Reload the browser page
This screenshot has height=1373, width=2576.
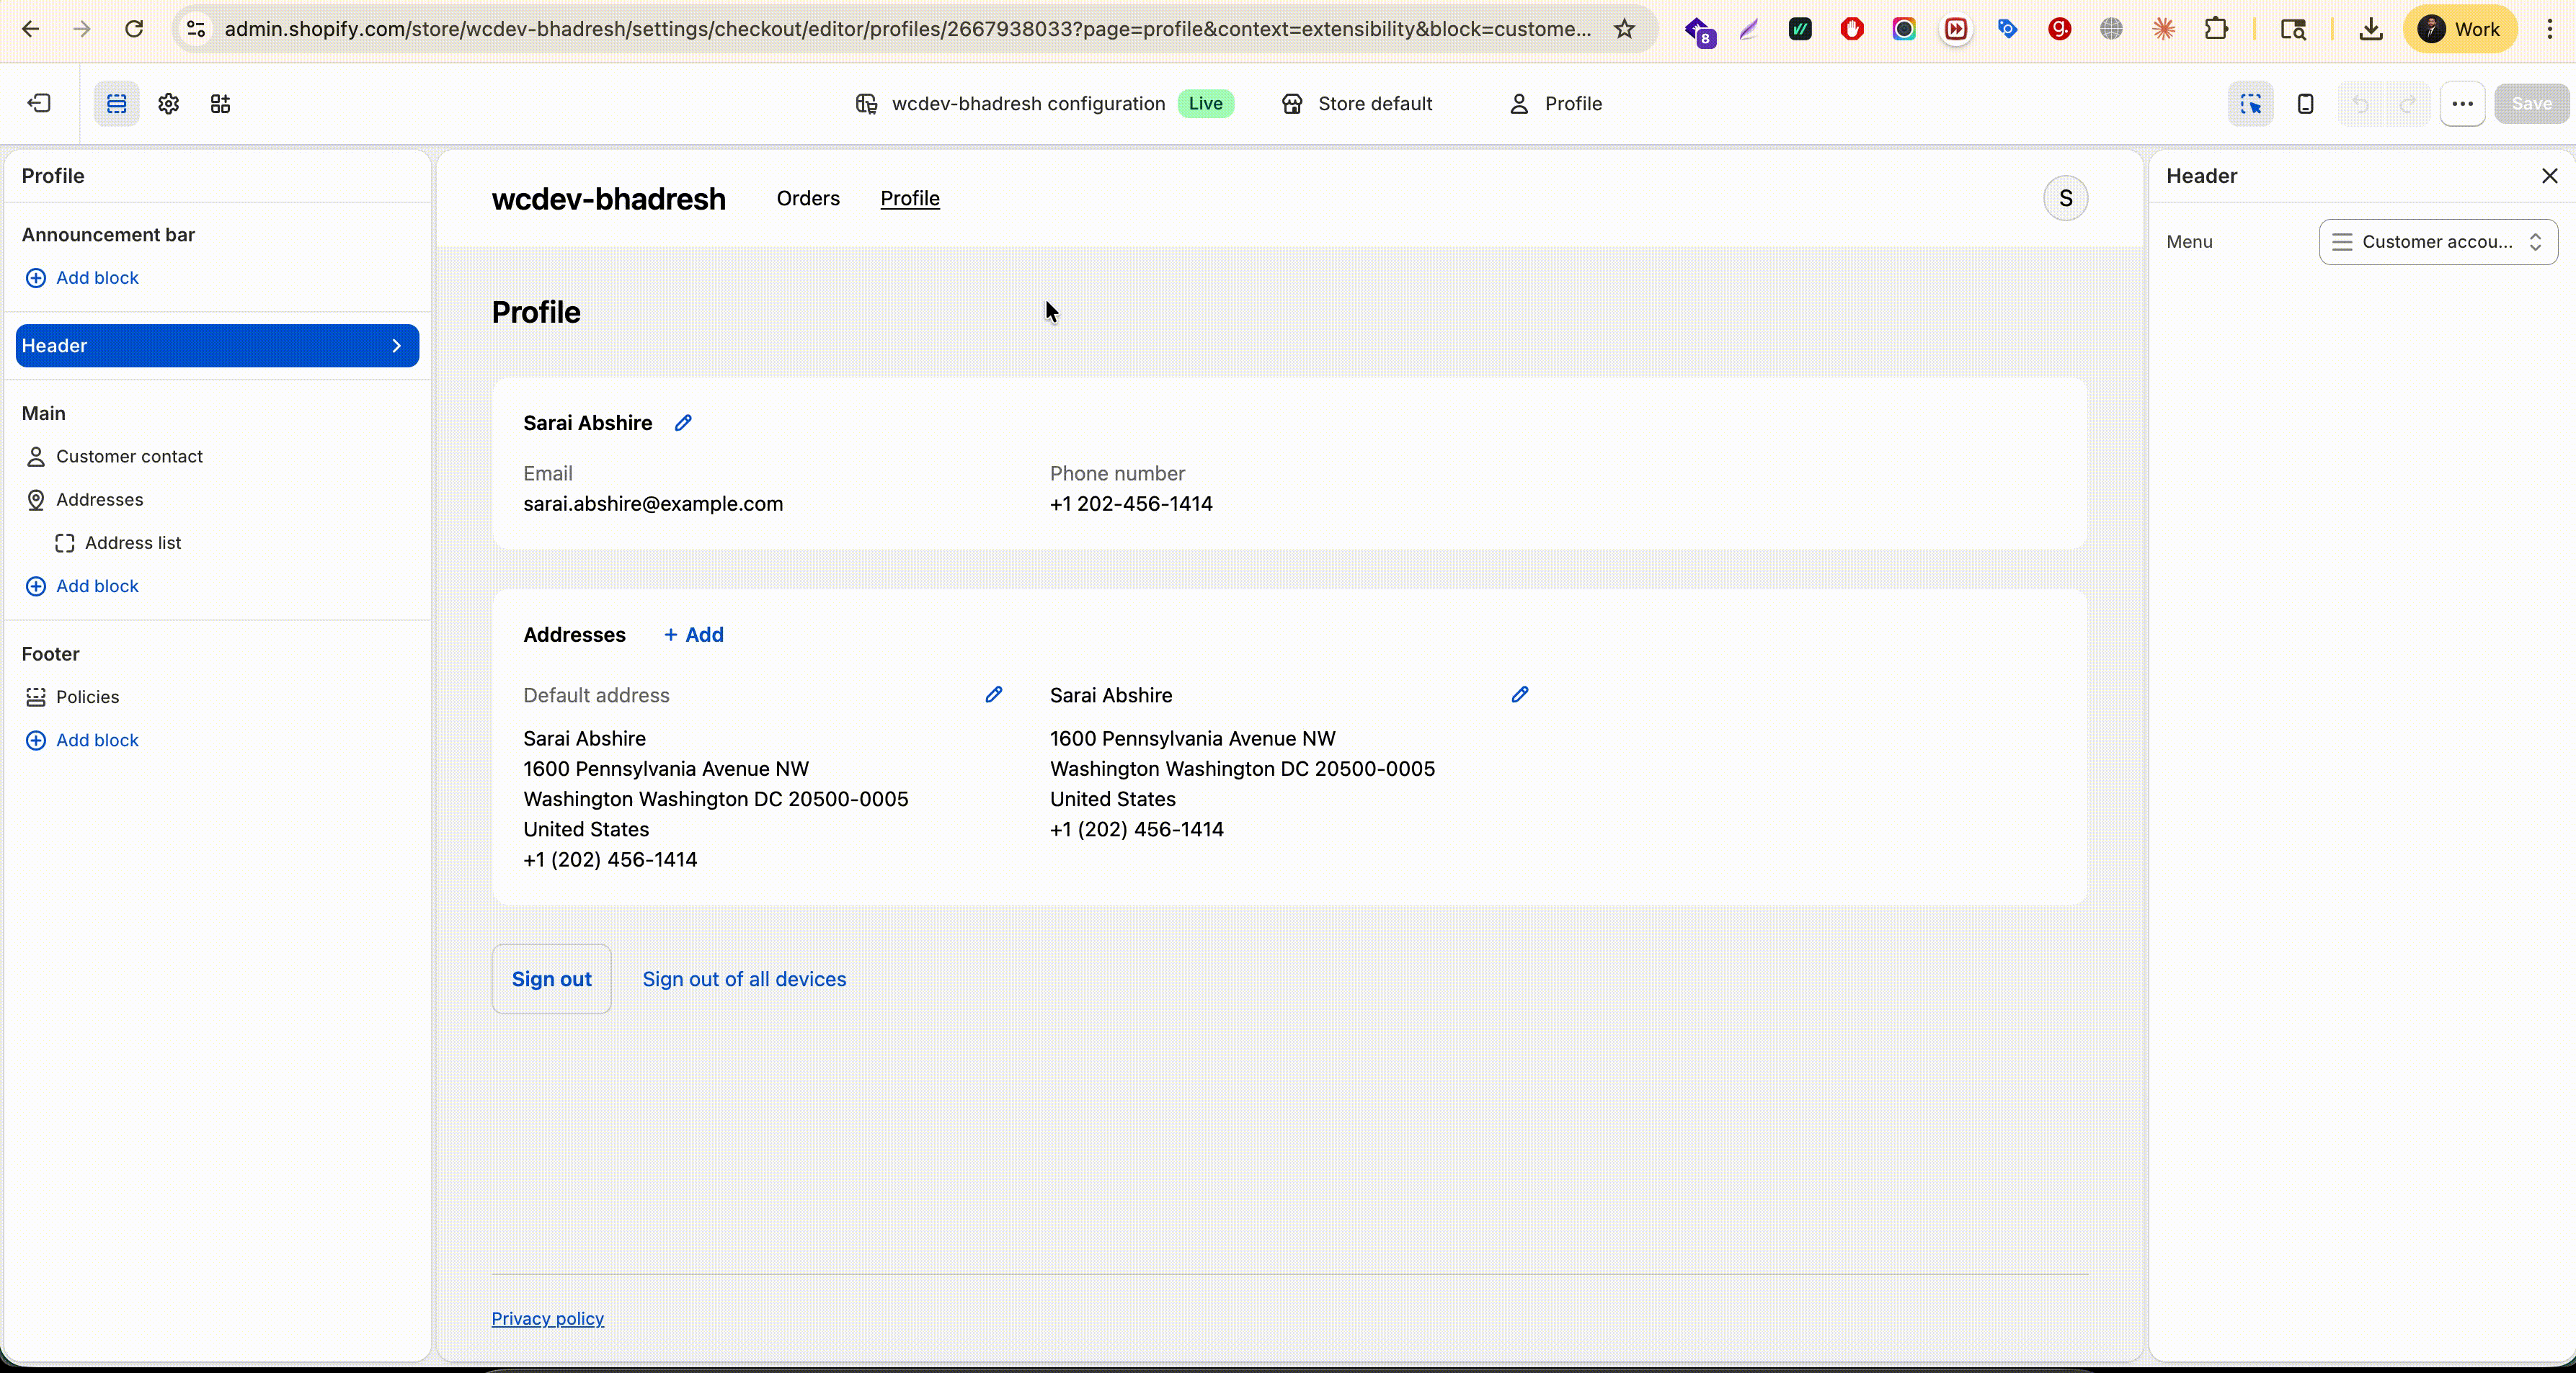click(134, 29)
